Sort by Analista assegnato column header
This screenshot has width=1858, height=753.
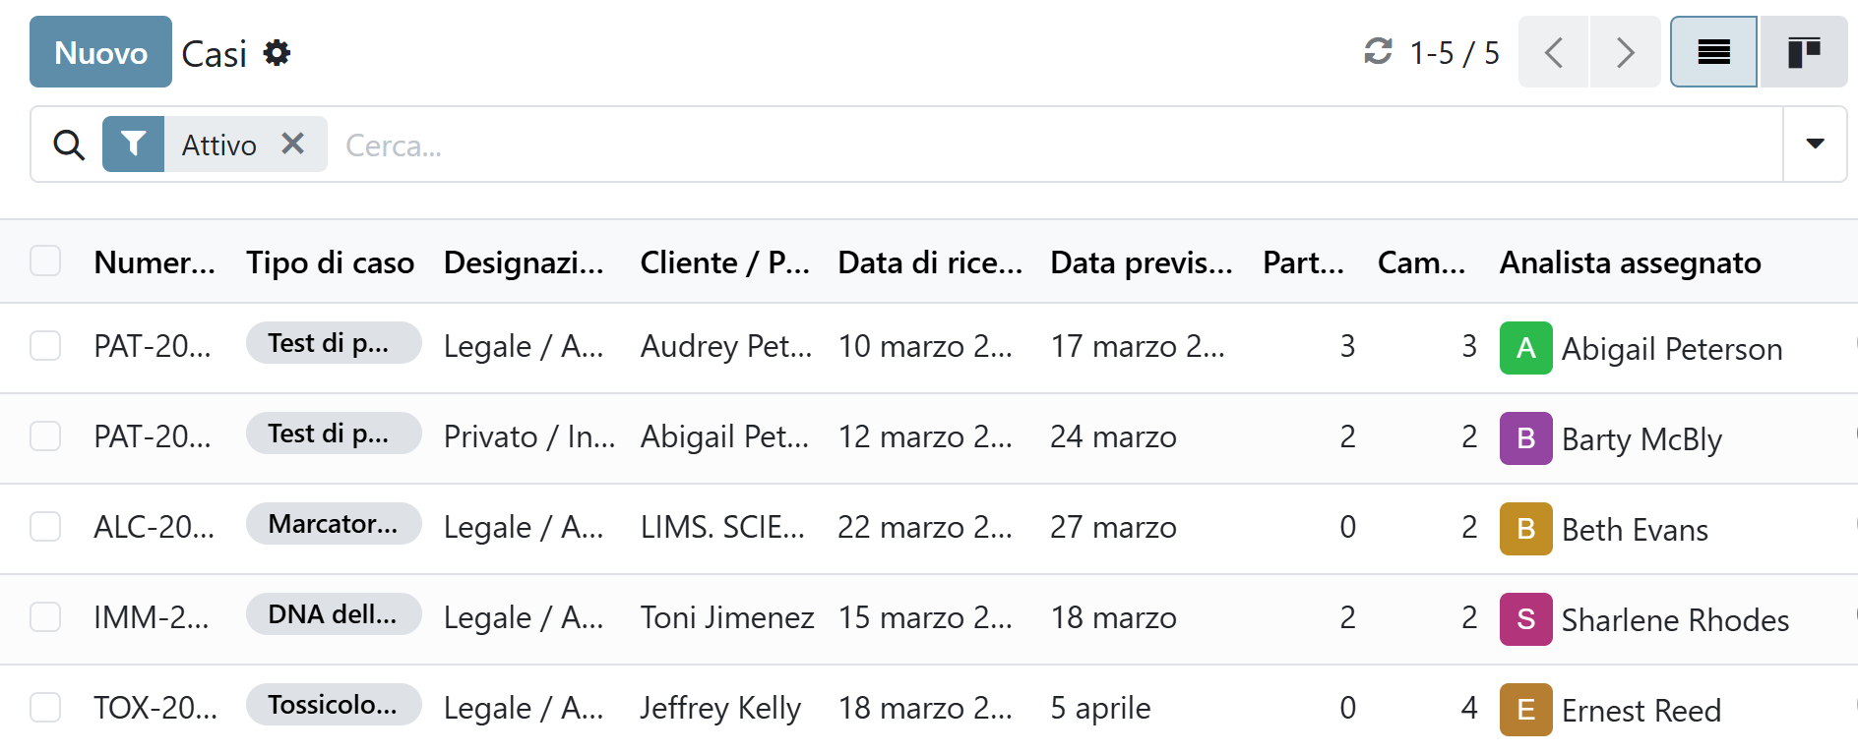click(x=1630, y=262)
